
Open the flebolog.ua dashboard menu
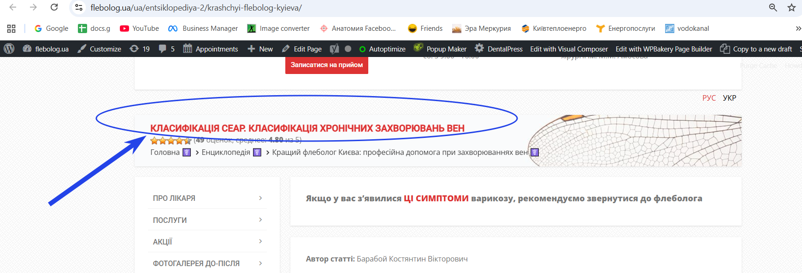pos(46,49)
